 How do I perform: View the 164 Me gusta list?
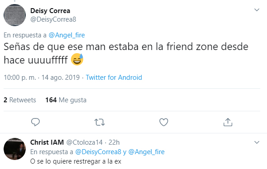point(66,100)
